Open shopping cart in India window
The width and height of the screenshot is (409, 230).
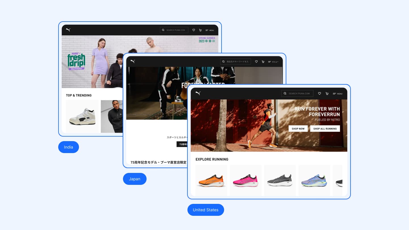(200, 30)
